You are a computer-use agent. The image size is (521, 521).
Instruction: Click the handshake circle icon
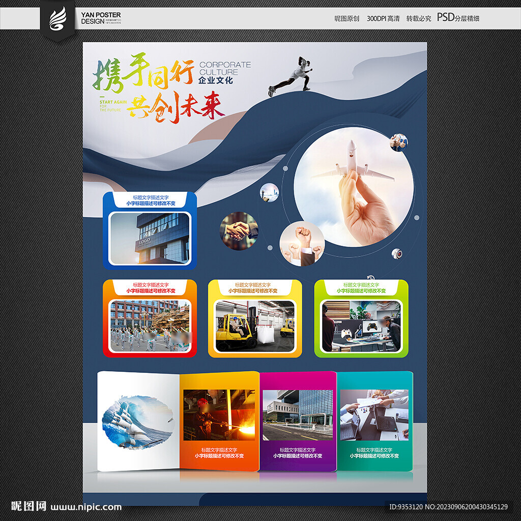pos(239,231)
